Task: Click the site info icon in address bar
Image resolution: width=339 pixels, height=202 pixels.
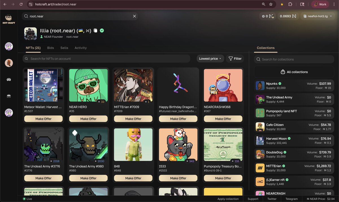Action: 31,4
